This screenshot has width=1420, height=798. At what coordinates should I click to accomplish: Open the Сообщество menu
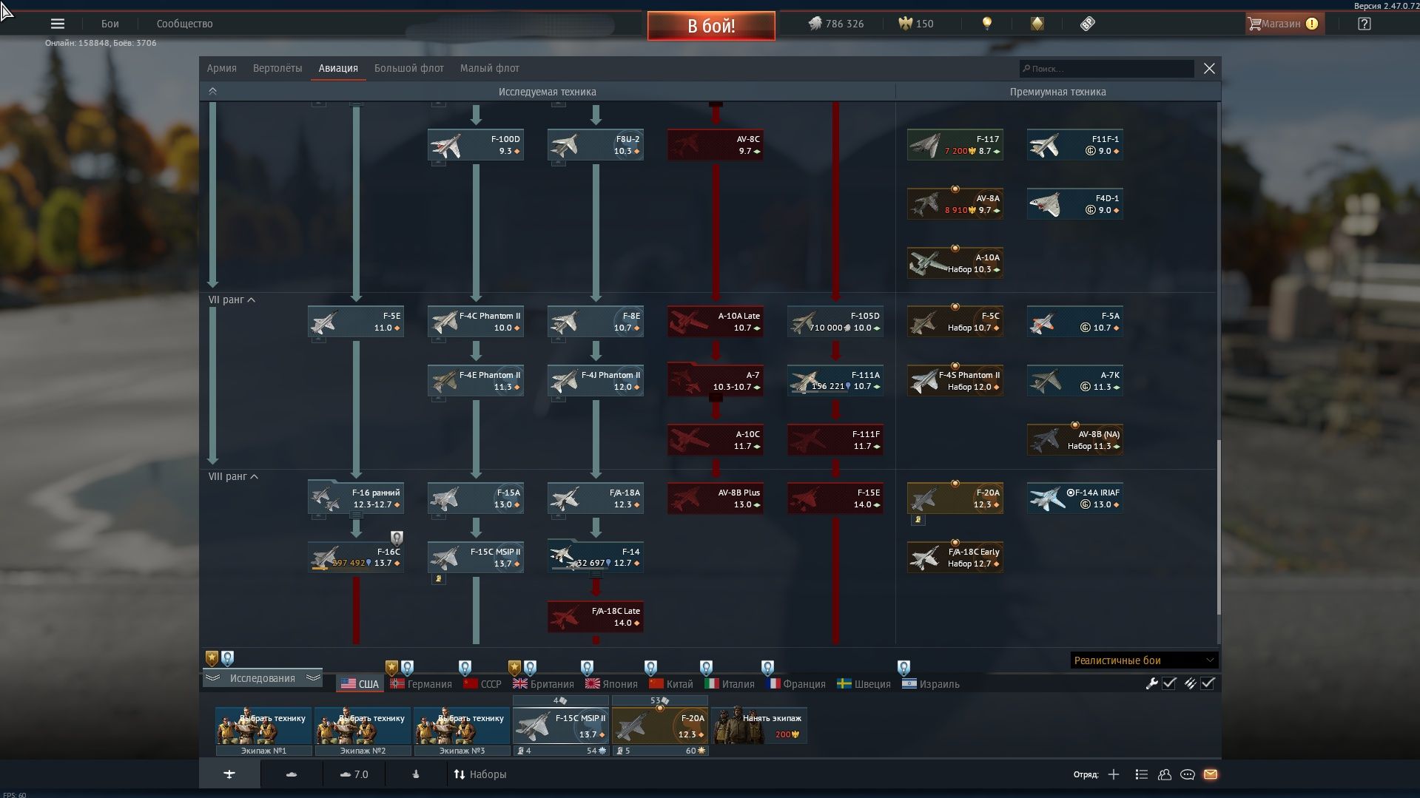184,24
